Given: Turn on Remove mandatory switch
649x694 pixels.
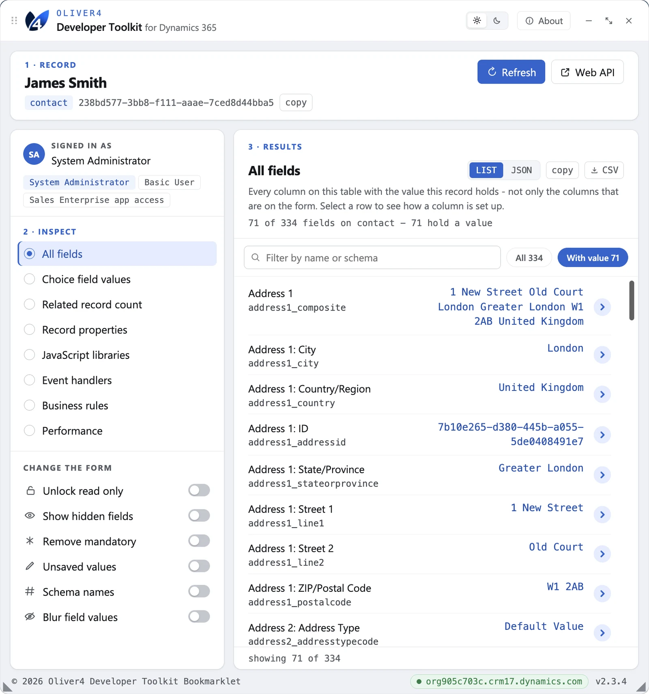Looking at the screenshot, I should coord(199,541).
